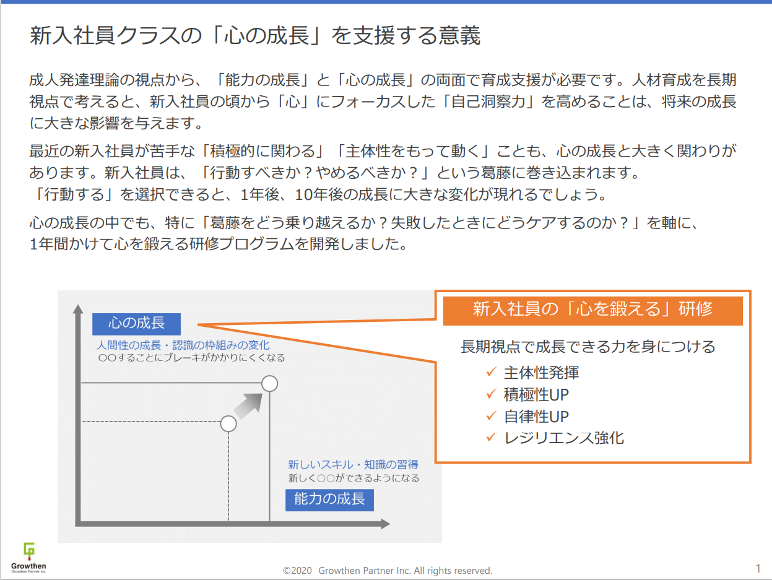Click the vertical axis arrowhead at the top
The height and width of the screenshot is (580, 772).
coord(77,309)
